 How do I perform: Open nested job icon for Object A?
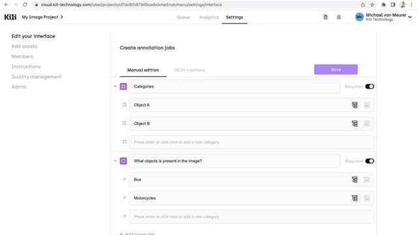(355, 105)
